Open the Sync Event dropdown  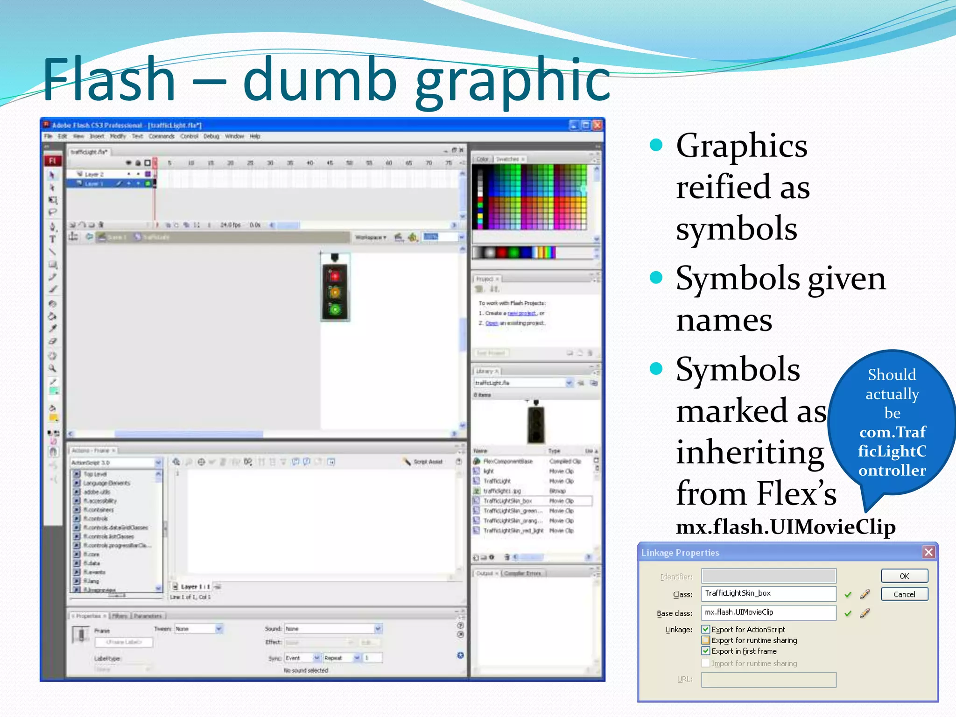click(316, 658)
